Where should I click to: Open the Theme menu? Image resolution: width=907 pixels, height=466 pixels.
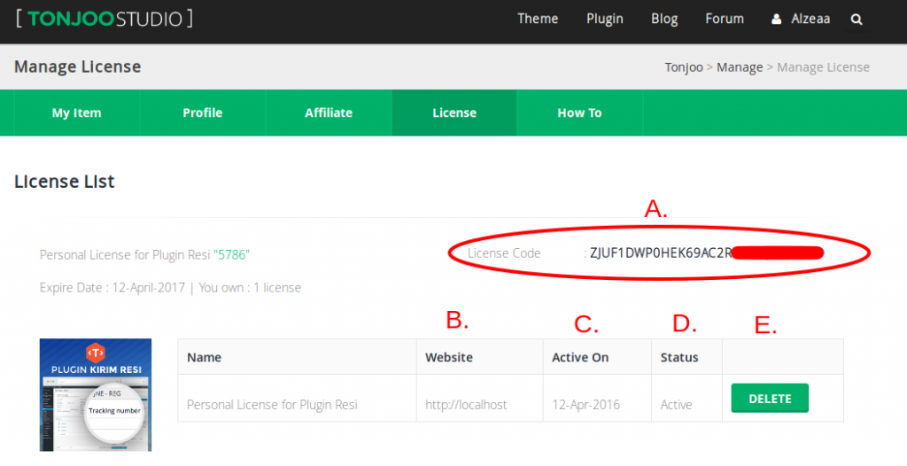tap(538, 19)
